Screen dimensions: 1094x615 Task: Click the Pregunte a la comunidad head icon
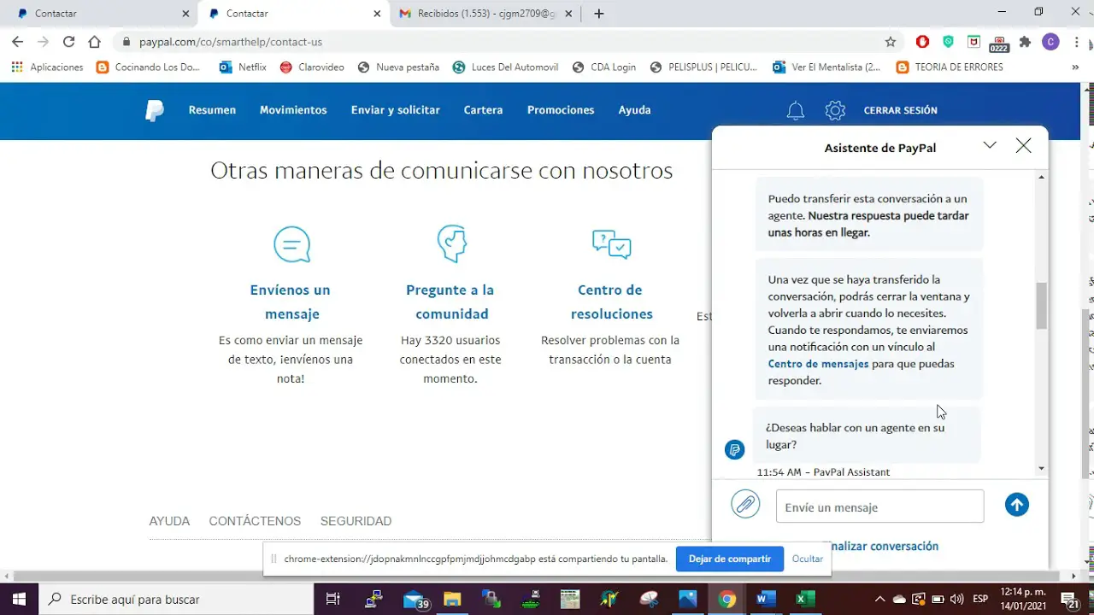[451, 243]
